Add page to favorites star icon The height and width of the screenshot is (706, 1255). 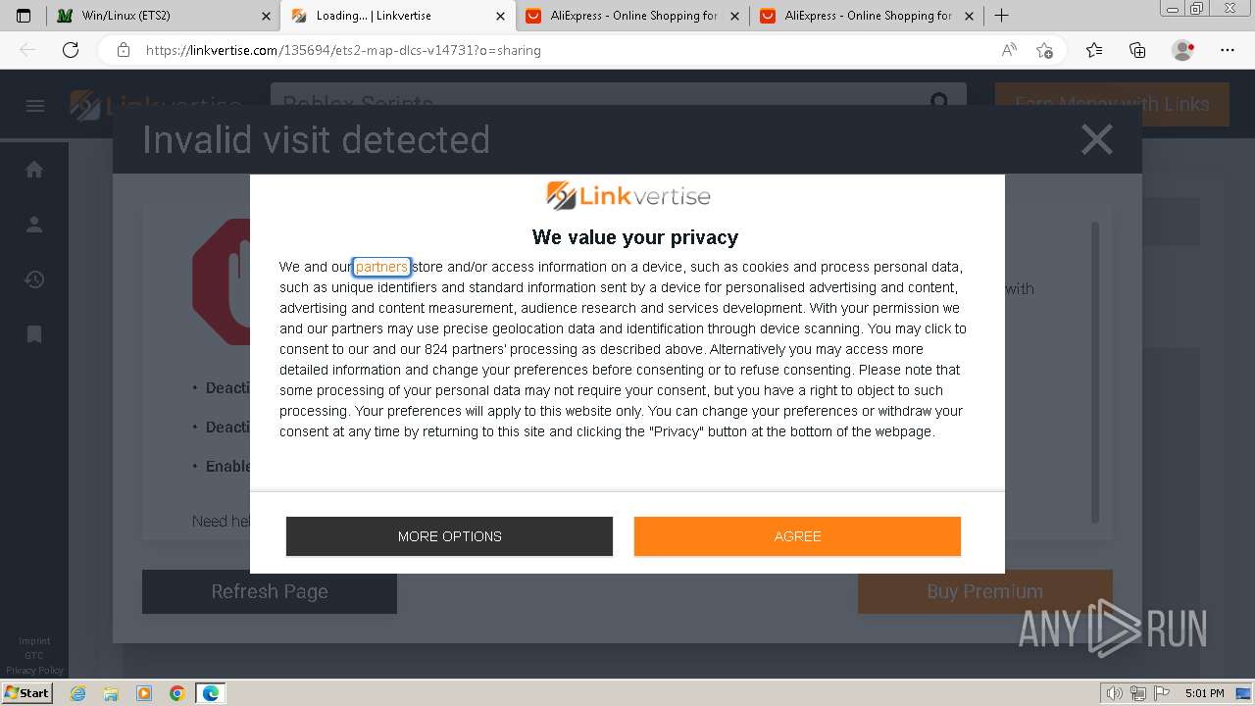point(1044,50)
